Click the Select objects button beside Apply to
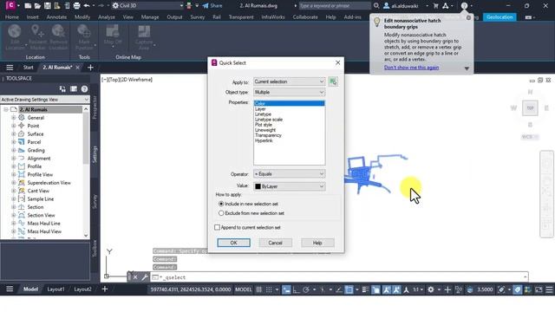The image size is (555, 312). (x=333, y=81)
